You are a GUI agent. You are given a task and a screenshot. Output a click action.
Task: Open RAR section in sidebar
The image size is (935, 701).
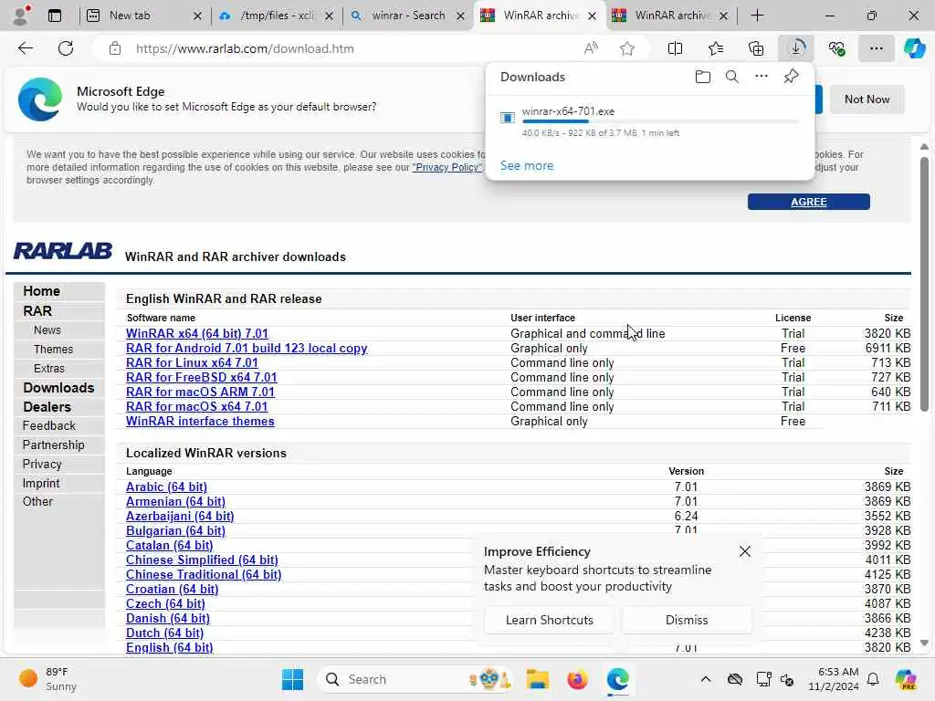point(37,310)
